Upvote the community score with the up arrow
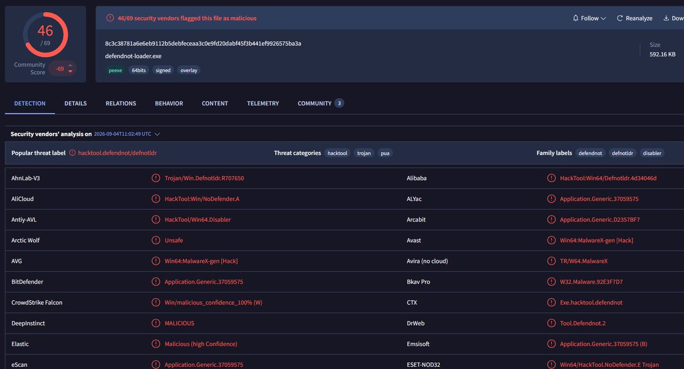This screenshot has width=684, height=369. [70, 64]
